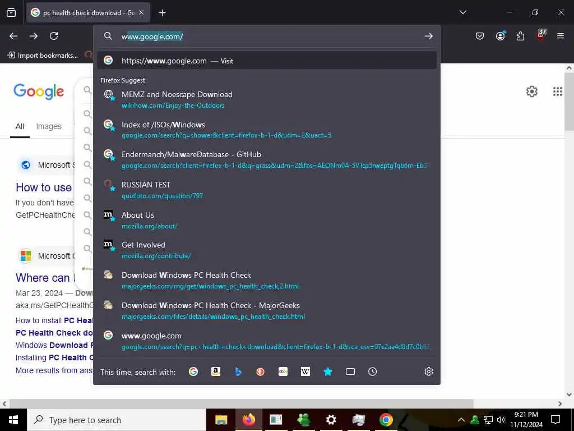The height and width of the screenshot is (431, 574).
Task: Open www.google.com history suggestion at bottom
Action: tap(267, 341)
